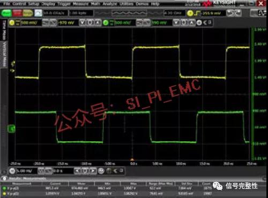The height and width of the screenshot is (198, 268).
Task: Click the trigger level value field
Action: point(213,13)
